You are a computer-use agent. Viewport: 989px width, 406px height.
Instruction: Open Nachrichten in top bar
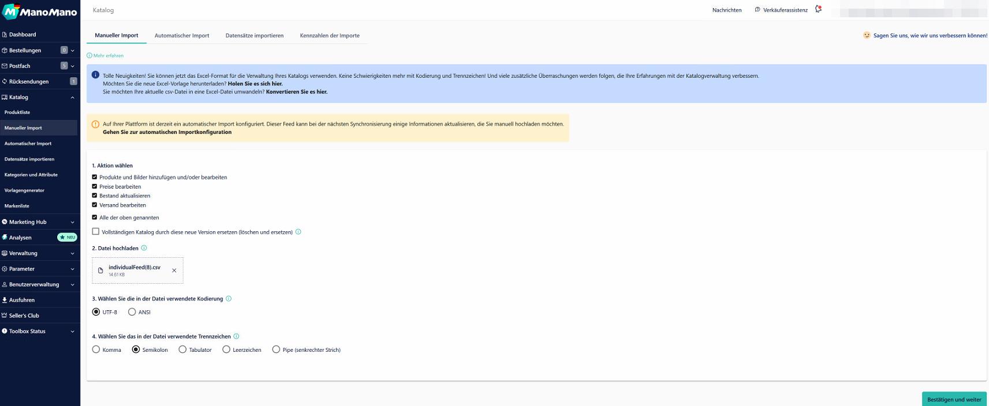click(x=727, y=10)
